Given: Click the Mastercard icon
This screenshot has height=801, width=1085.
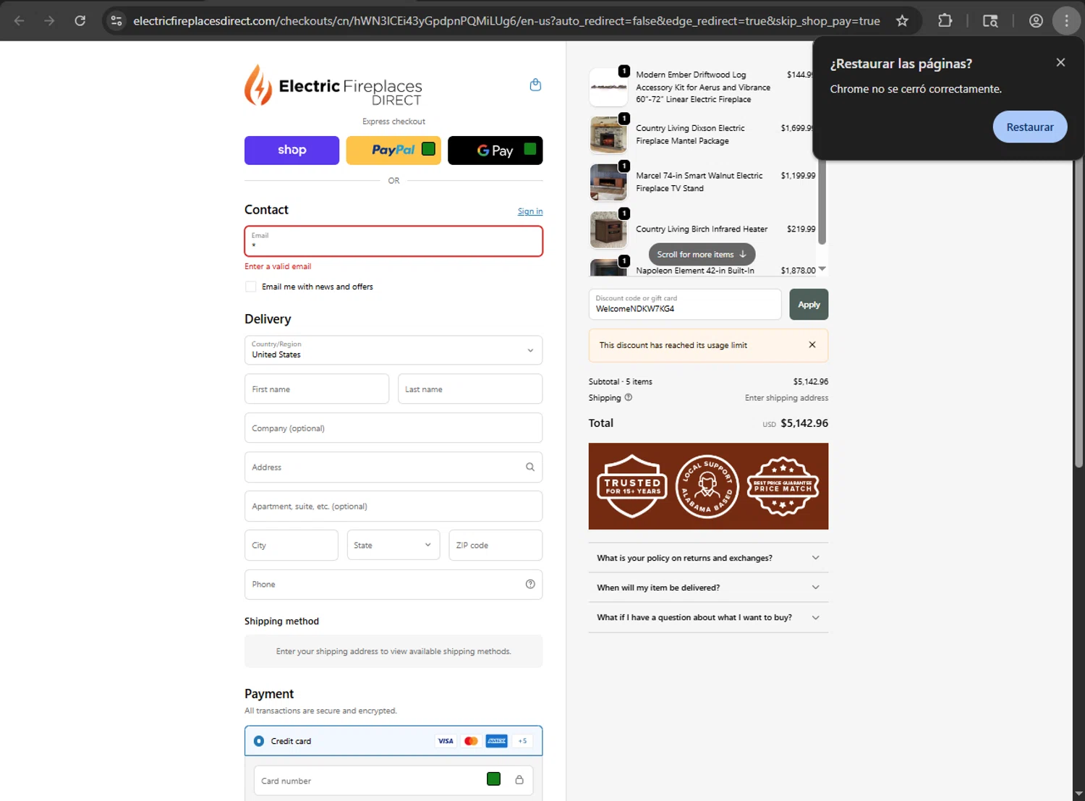Looking at the screenshot, I should point(471,741).
